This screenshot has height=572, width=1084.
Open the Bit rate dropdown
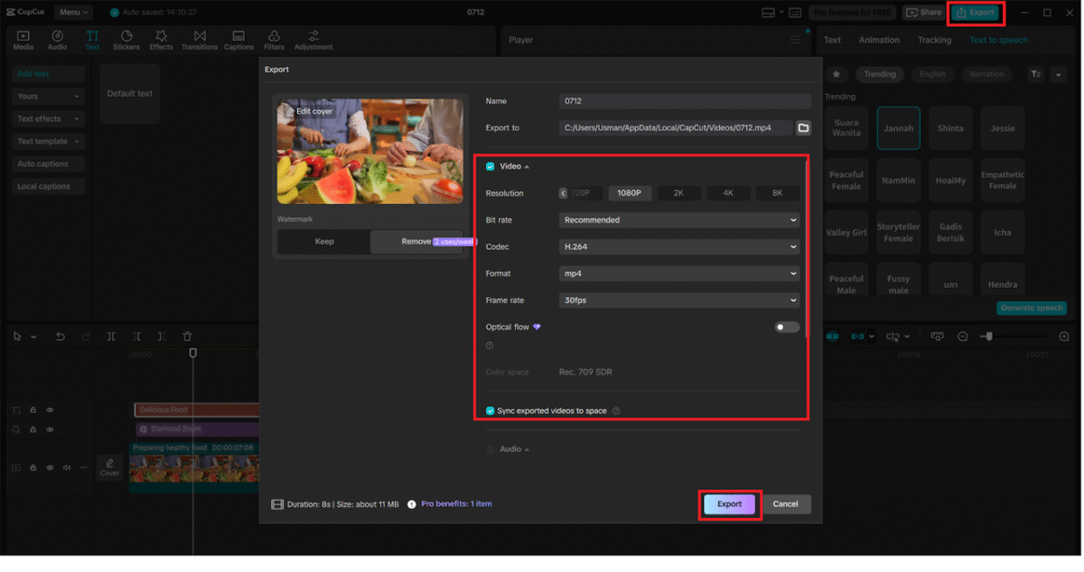click(678, 219)
